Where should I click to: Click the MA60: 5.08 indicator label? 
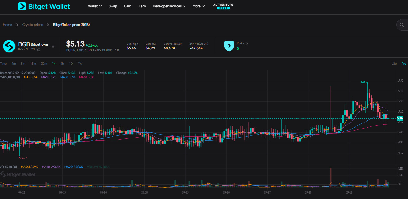[x=87, y=77]
